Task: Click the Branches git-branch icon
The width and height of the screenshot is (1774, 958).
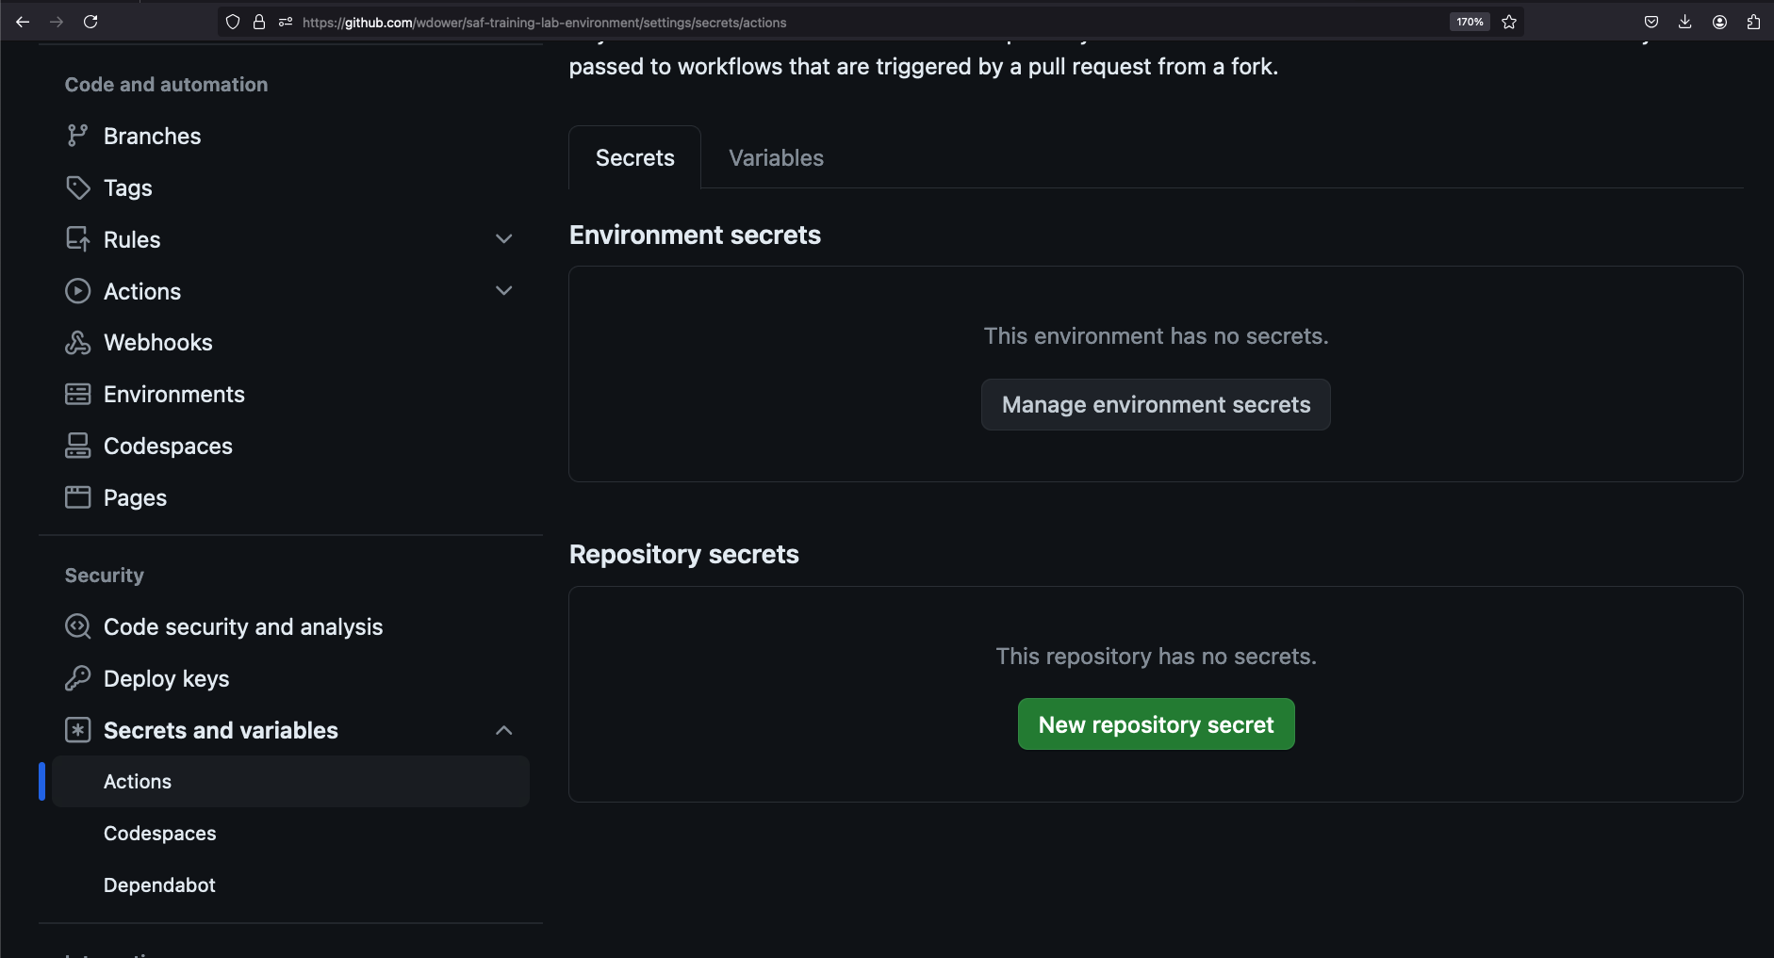Action: click(x=77, y=136)
